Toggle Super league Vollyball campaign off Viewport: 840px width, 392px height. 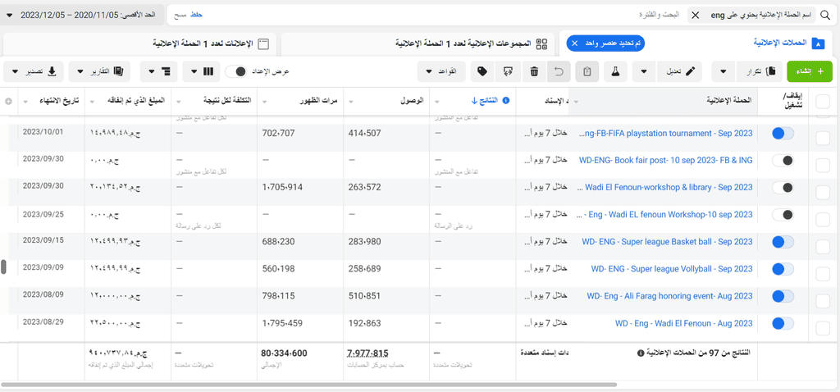783,269
